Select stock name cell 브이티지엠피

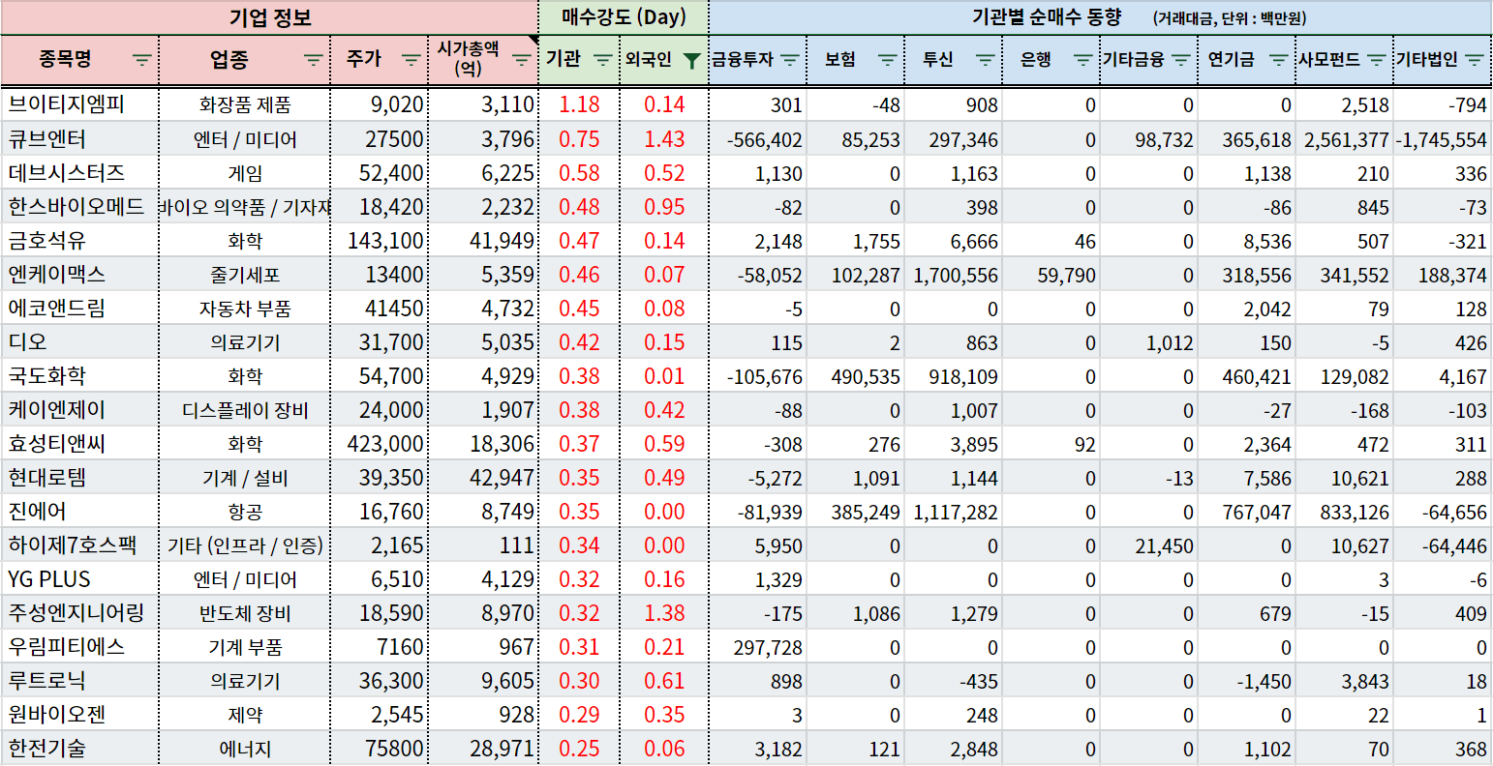[x=80, y=104]
